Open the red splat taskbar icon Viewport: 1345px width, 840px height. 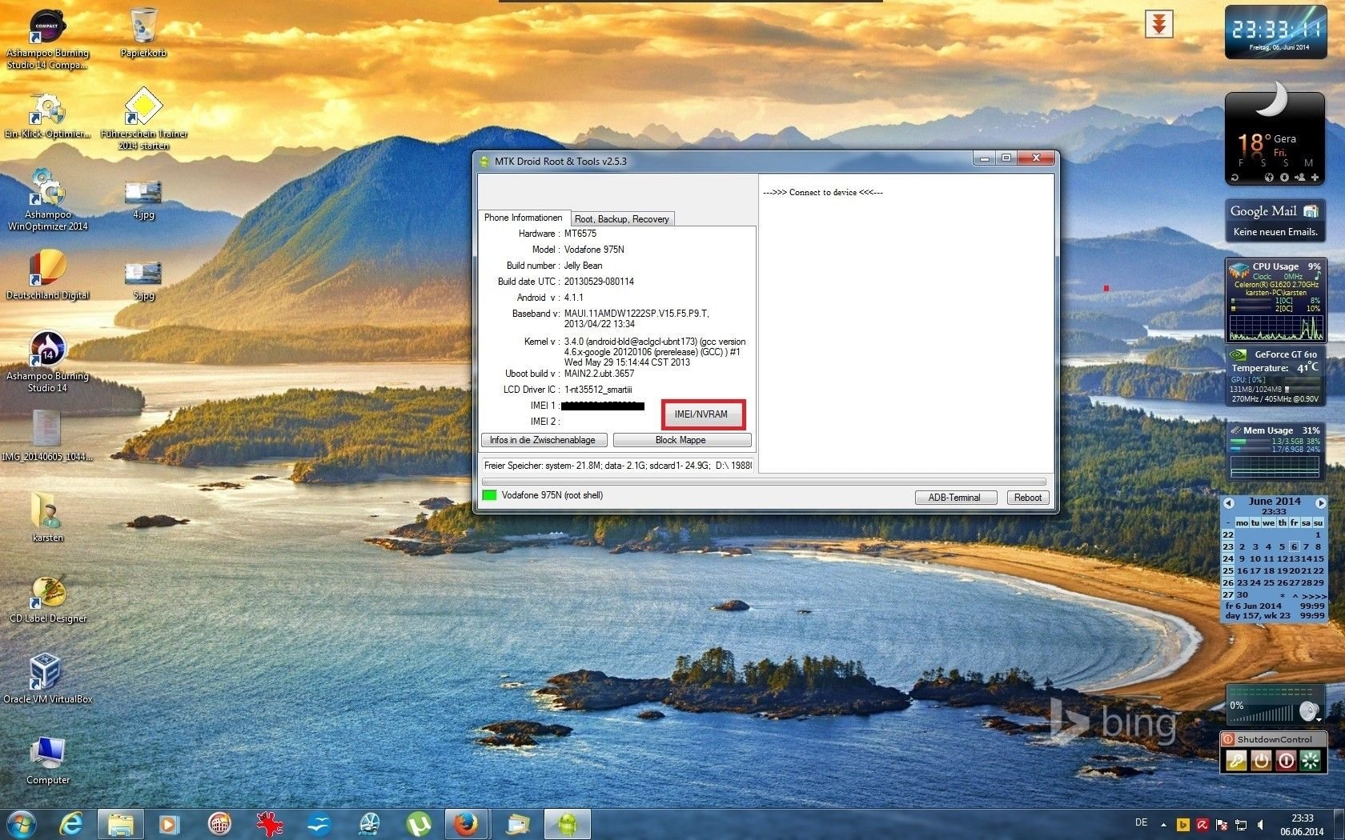point(269,824)
